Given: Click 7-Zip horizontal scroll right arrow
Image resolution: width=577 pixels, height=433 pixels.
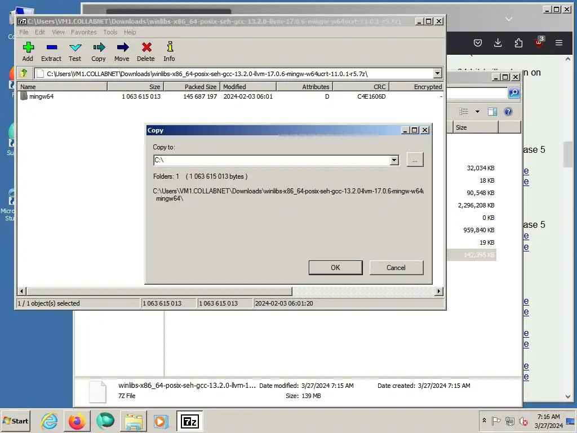Looking at the screenshot, I should (x=438, y=291).
